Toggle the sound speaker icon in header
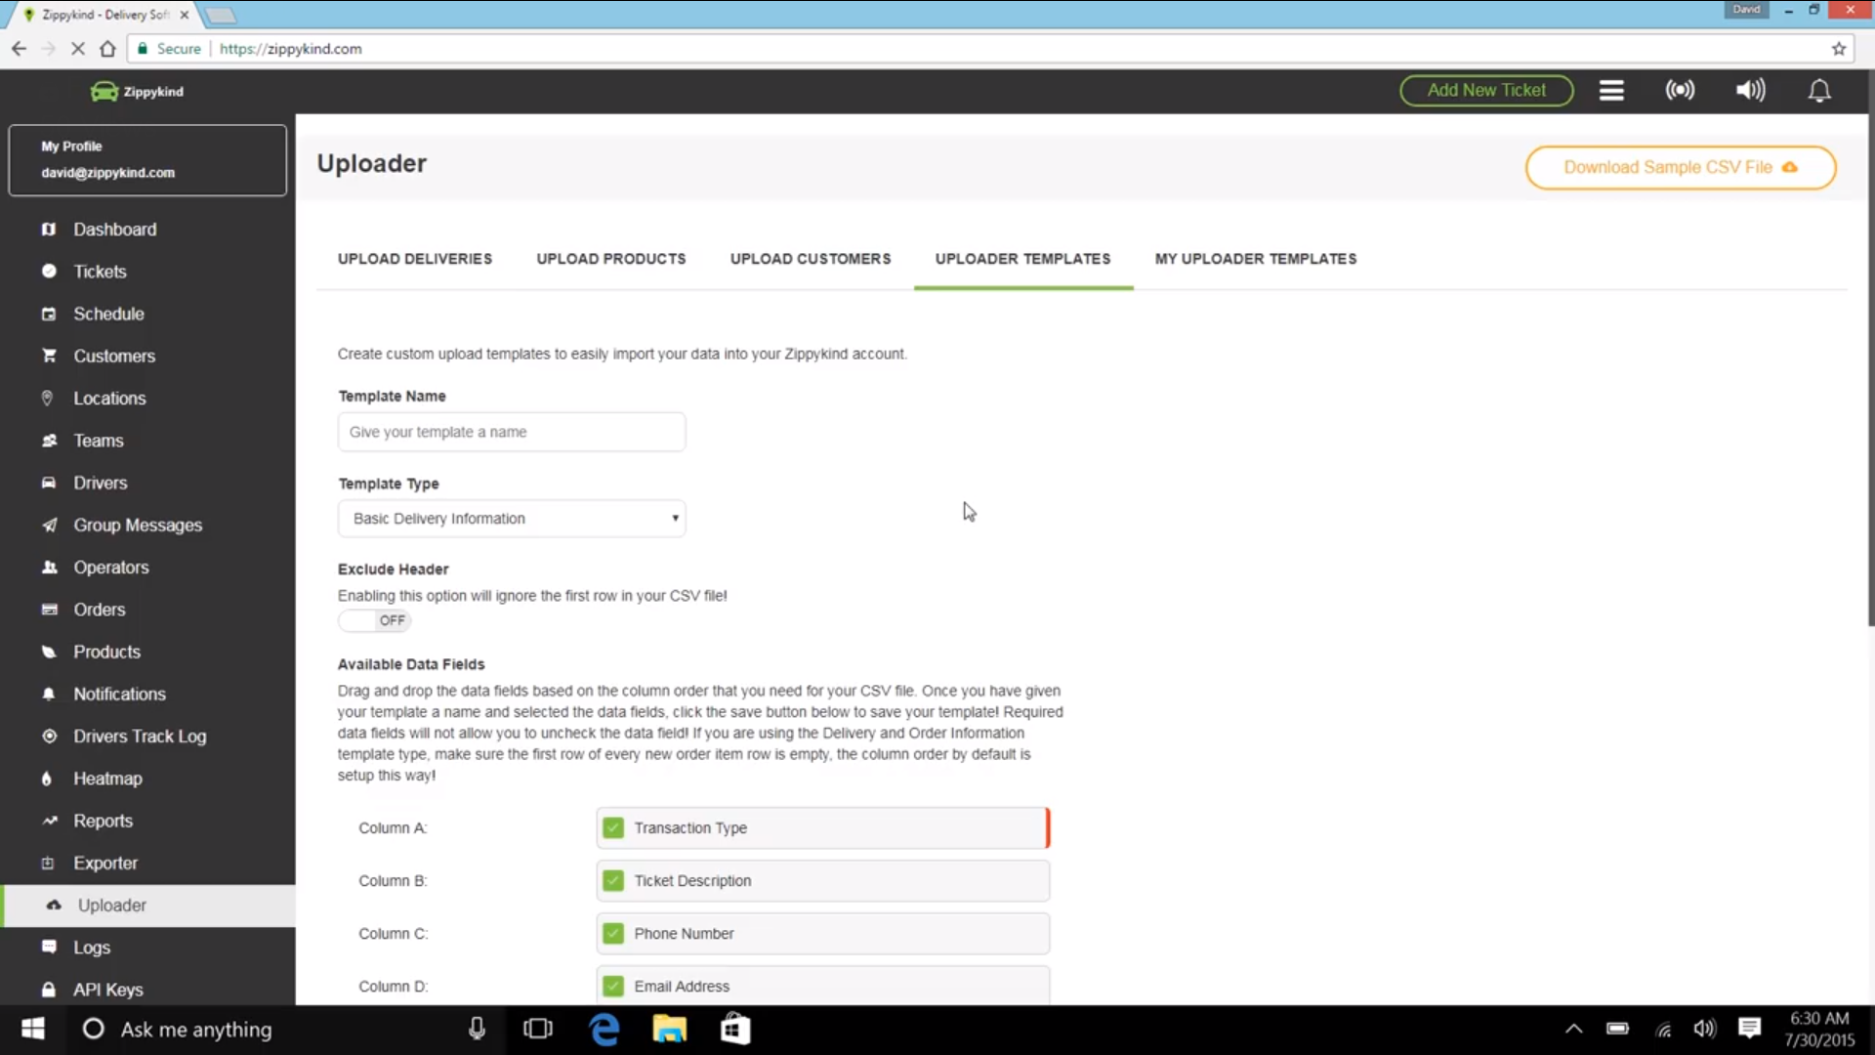Viewport: 1875px width, 1055px height. (1750, 90)
